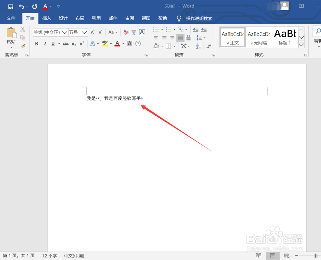This screenshot has height=260, width=321.
Task: Apply bold formatting with the B icon
Action: point(37,44)
